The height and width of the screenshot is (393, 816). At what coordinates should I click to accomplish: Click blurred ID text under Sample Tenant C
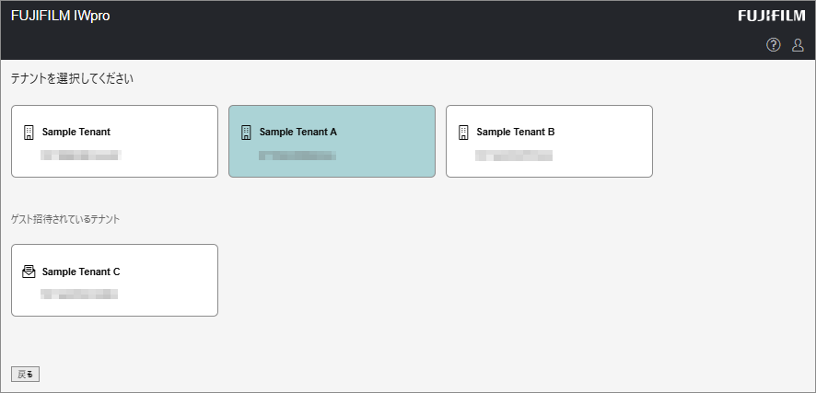coord(79,295)
